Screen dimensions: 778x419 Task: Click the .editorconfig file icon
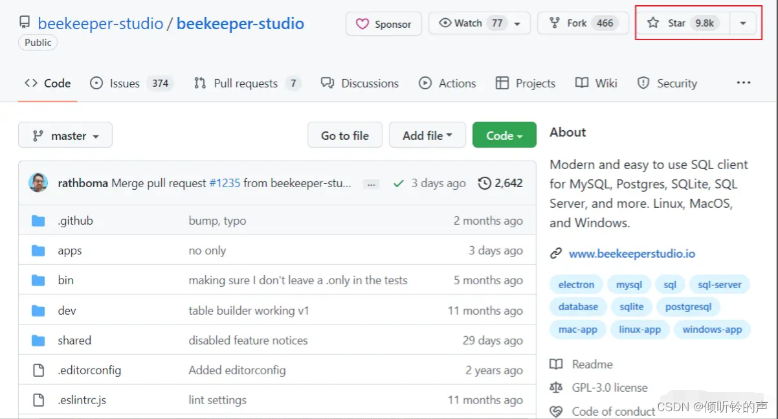[x=38, y=370]
